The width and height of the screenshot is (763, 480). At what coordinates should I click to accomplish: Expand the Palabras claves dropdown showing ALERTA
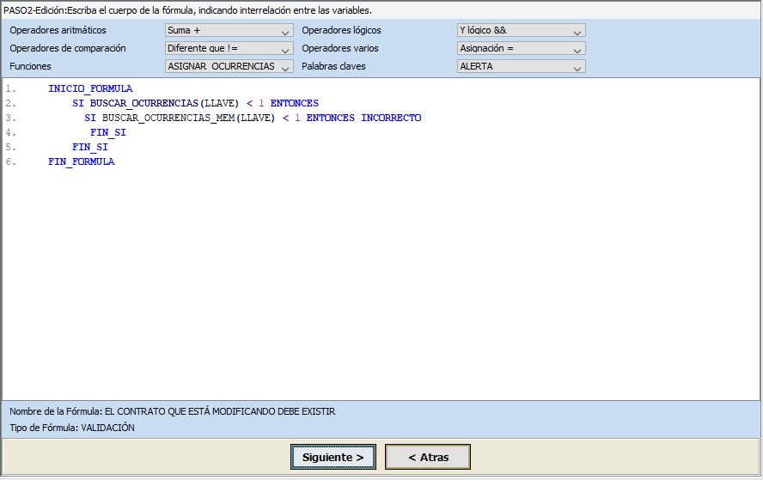(x=521, y=66)
